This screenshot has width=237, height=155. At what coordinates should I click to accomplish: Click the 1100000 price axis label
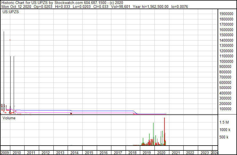coord(226,56)
